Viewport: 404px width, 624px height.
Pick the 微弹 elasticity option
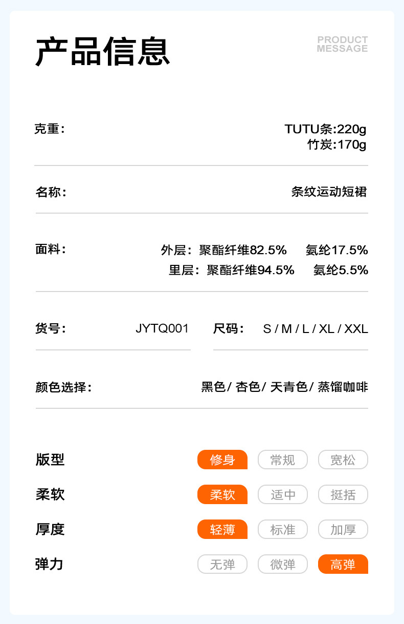pos(283,564)
